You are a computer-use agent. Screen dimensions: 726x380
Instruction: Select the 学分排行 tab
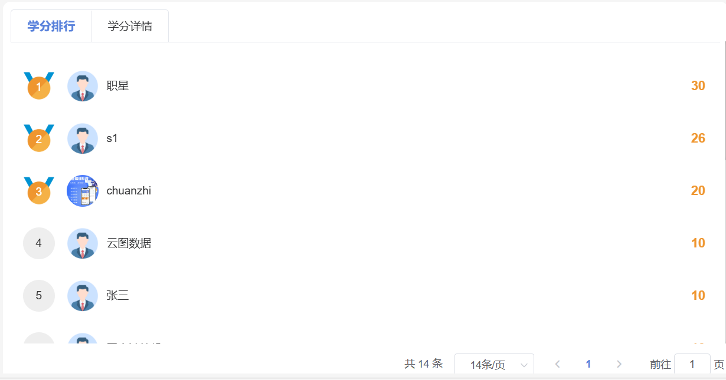[51, 27]
